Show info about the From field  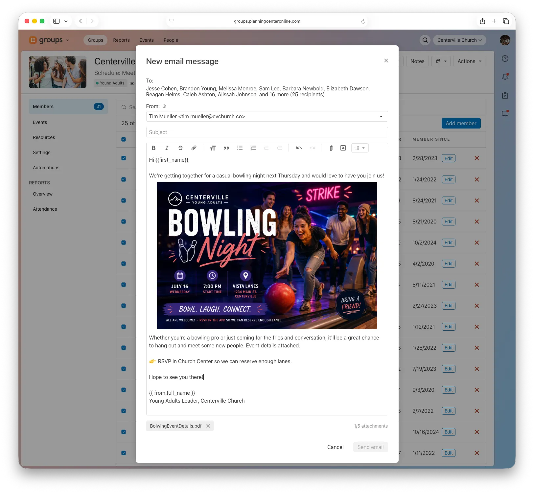click(x=164, y=106)
